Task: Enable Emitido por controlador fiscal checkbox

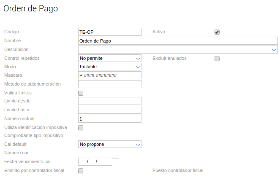Action: pos(81,171)
